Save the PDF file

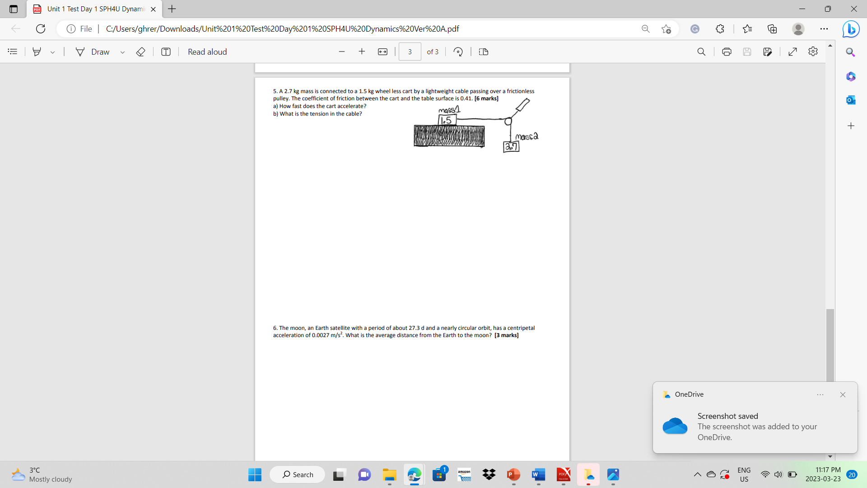(747, 52)
